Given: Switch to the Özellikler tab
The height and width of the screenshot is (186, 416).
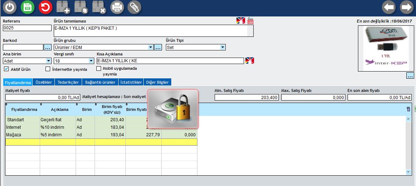Looking at the screenshot, I should click(x=44, y=82).
